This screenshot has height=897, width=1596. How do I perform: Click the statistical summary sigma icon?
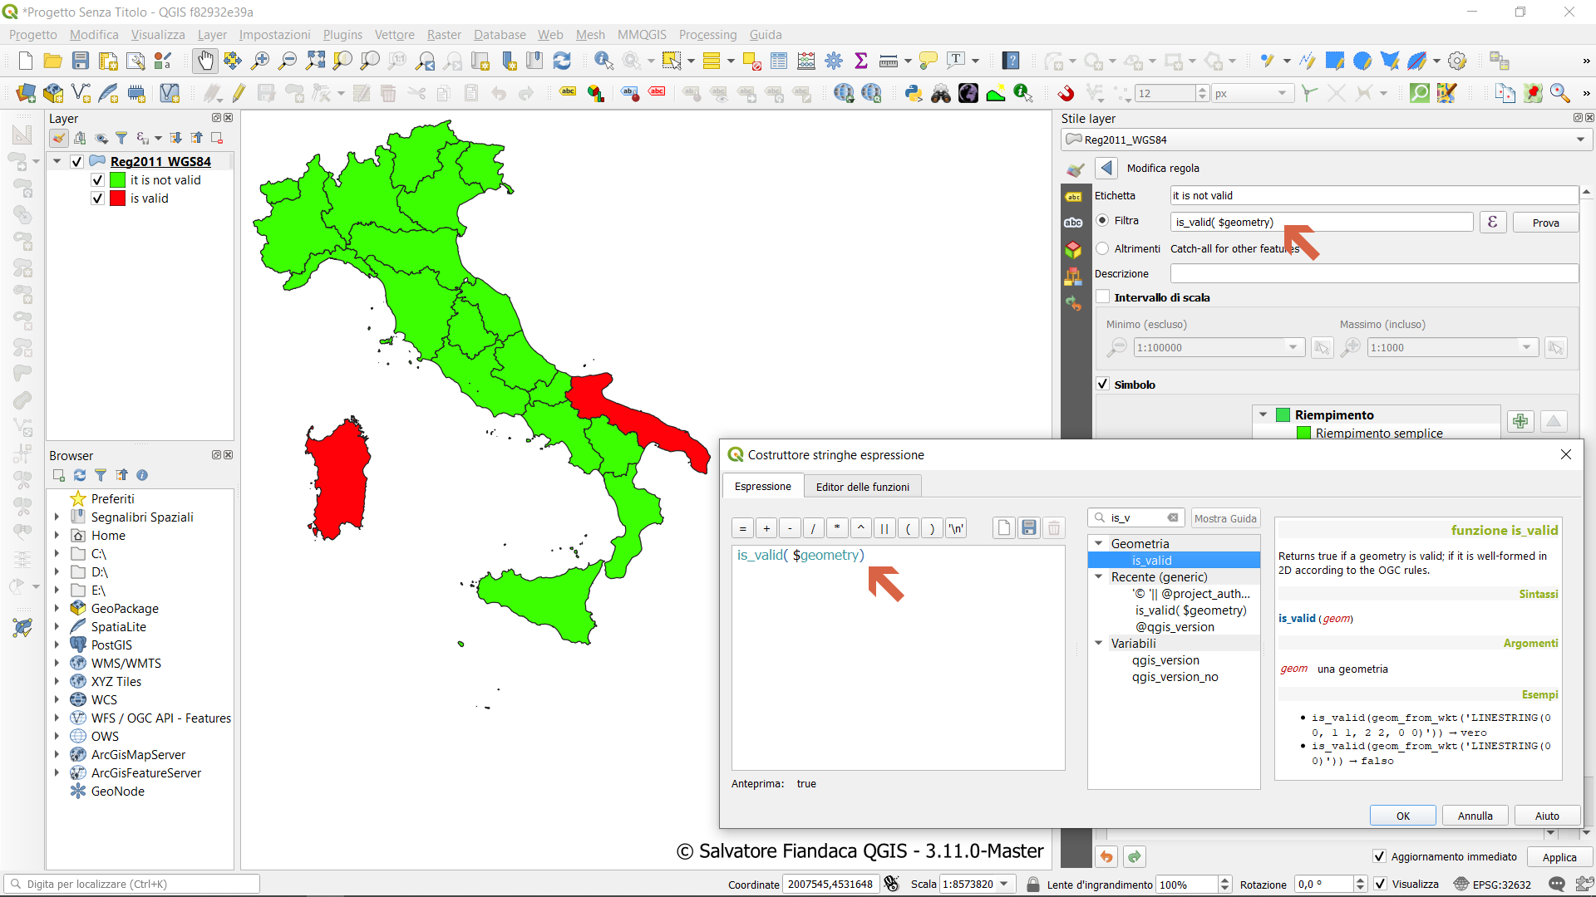[861, 61]
